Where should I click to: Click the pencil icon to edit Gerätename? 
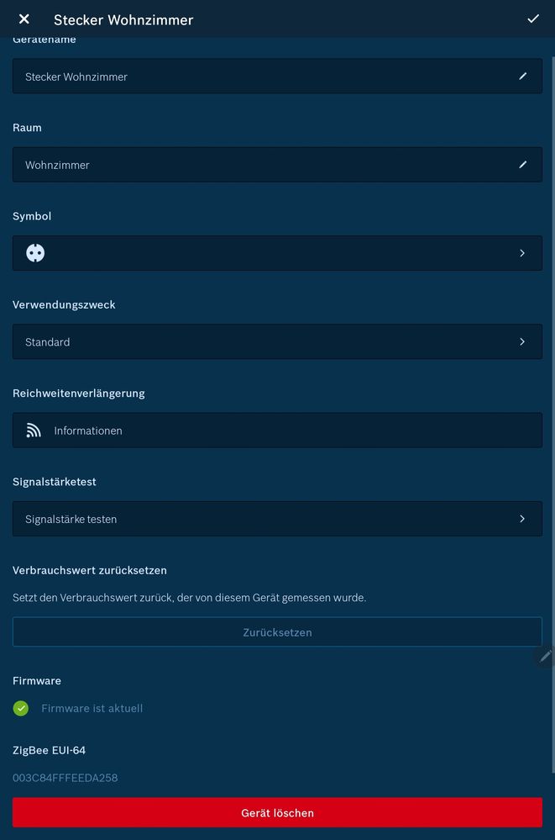click(x=522, y=76)
